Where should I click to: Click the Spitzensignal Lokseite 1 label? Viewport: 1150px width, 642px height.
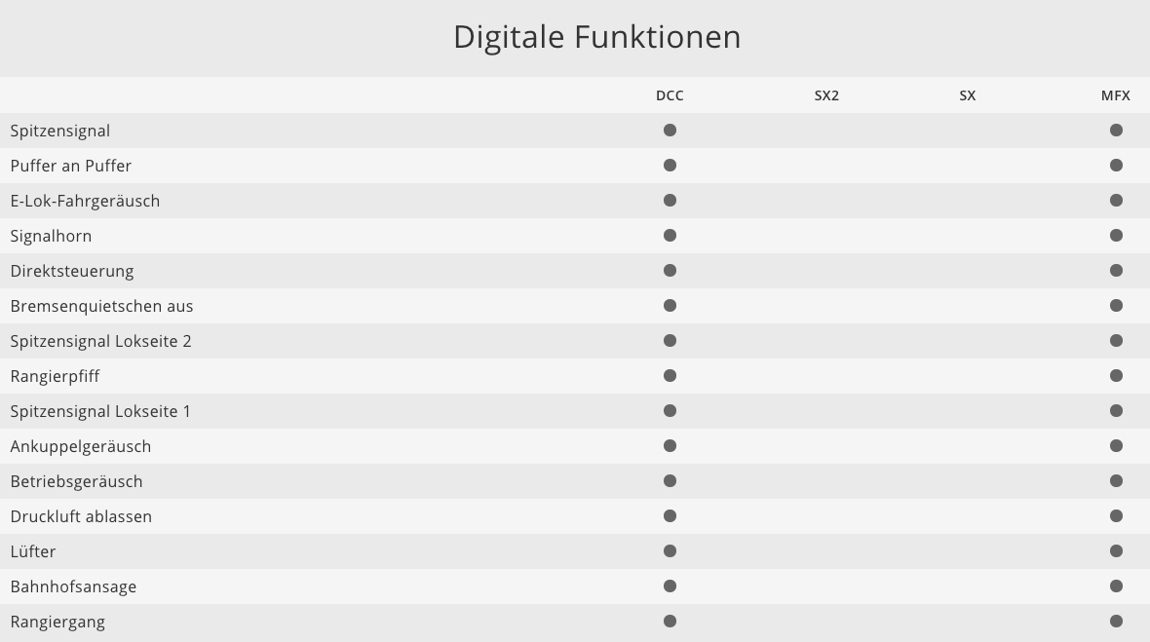tap(100, 411)
